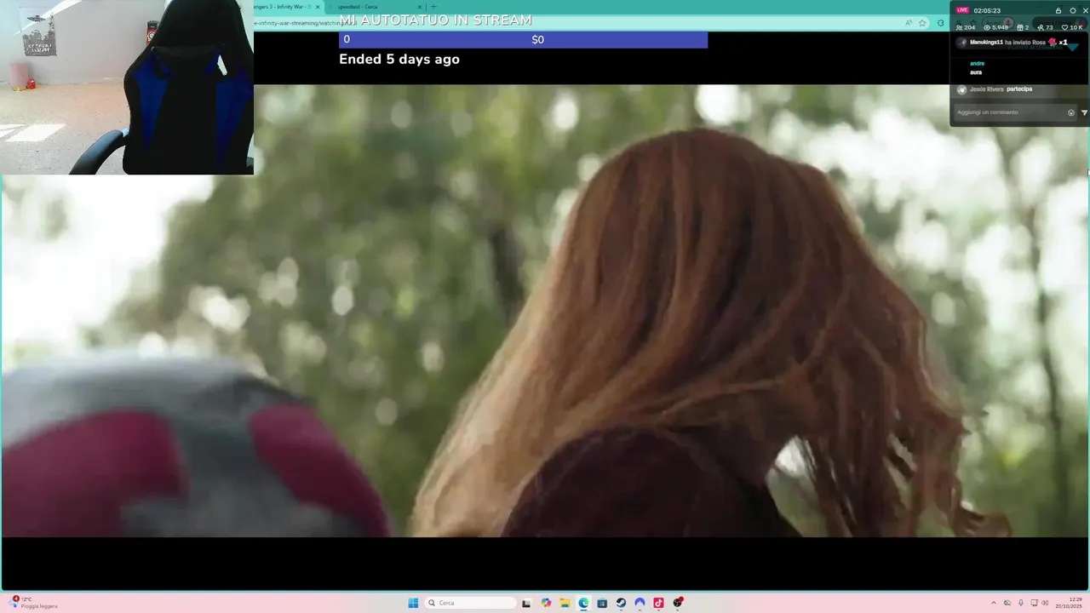Screen dimensions: 1090x613
Task: Open the TikTok taskbar app
Action: click(658, 603)
